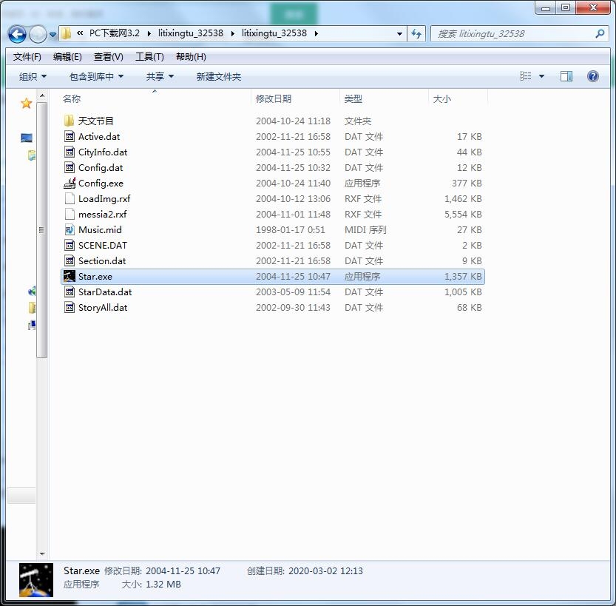Click the Computer monitor icon in sidebar
The height and width of the screenshot is (606, 616).
tap(27, 138)
